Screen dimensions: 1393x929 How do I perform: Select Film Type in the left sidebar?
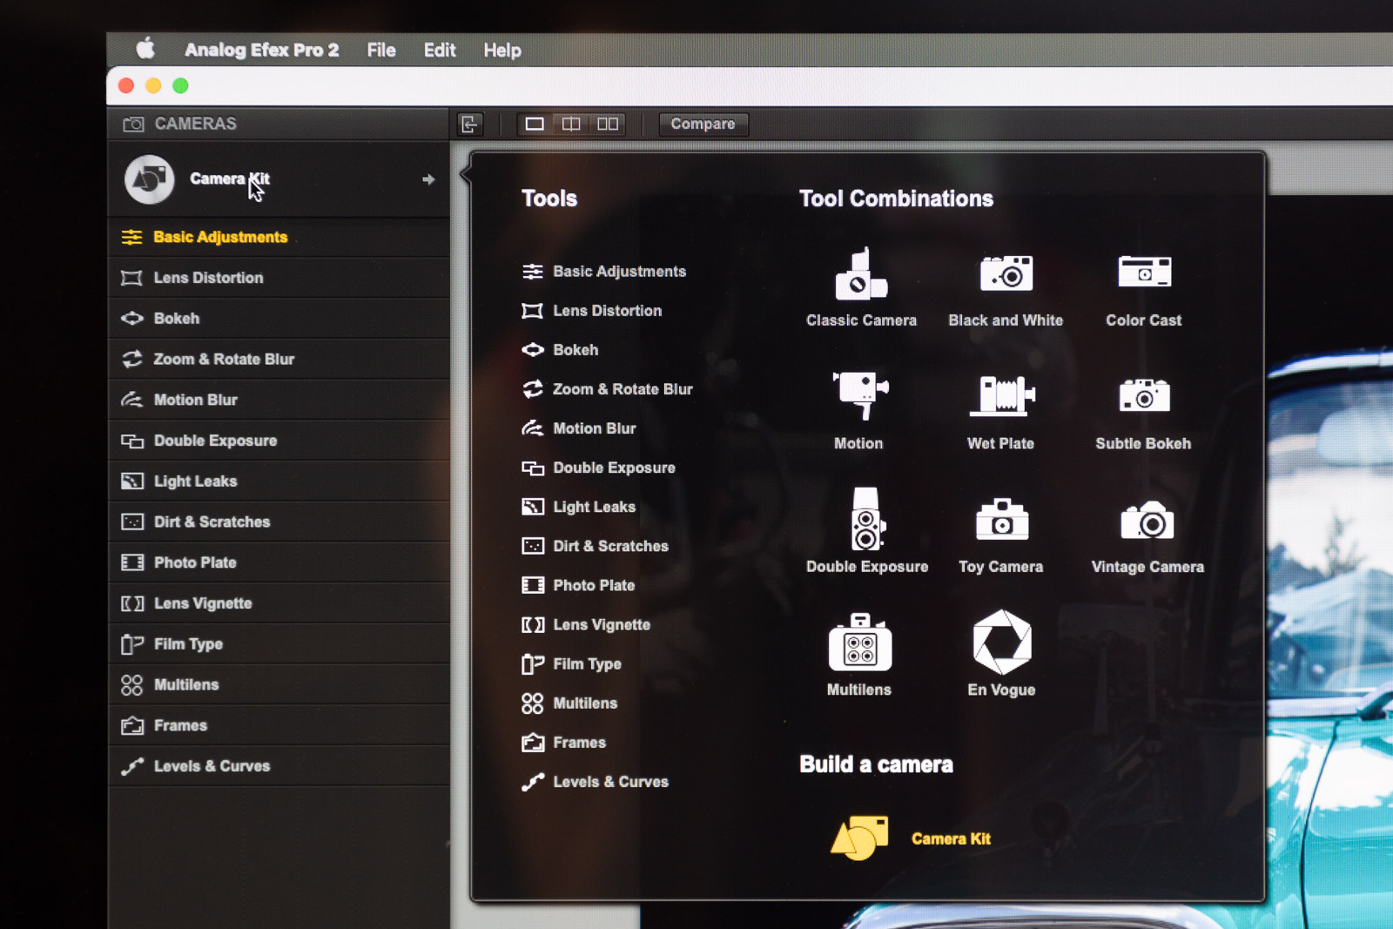click(x=188, y=644)
